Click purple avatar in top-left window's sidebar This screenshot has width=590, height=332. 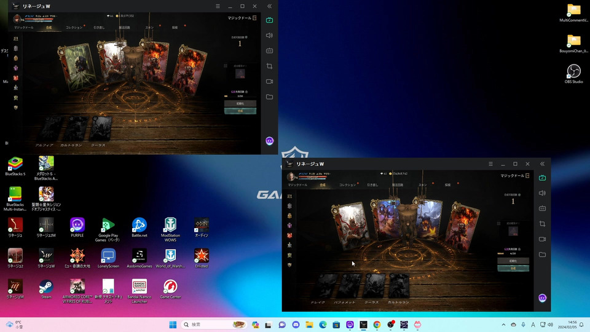pyautogui.click(x=269, y=141)
